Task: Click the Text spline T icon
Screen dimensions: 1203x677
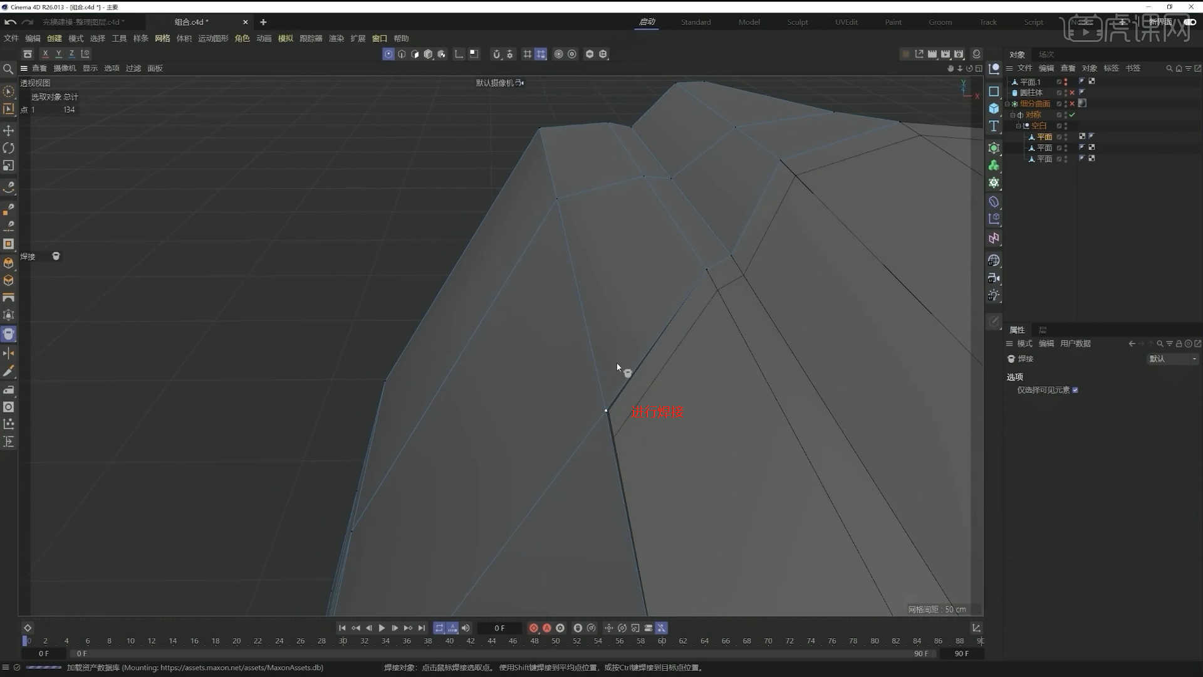Action: point(994,126)
